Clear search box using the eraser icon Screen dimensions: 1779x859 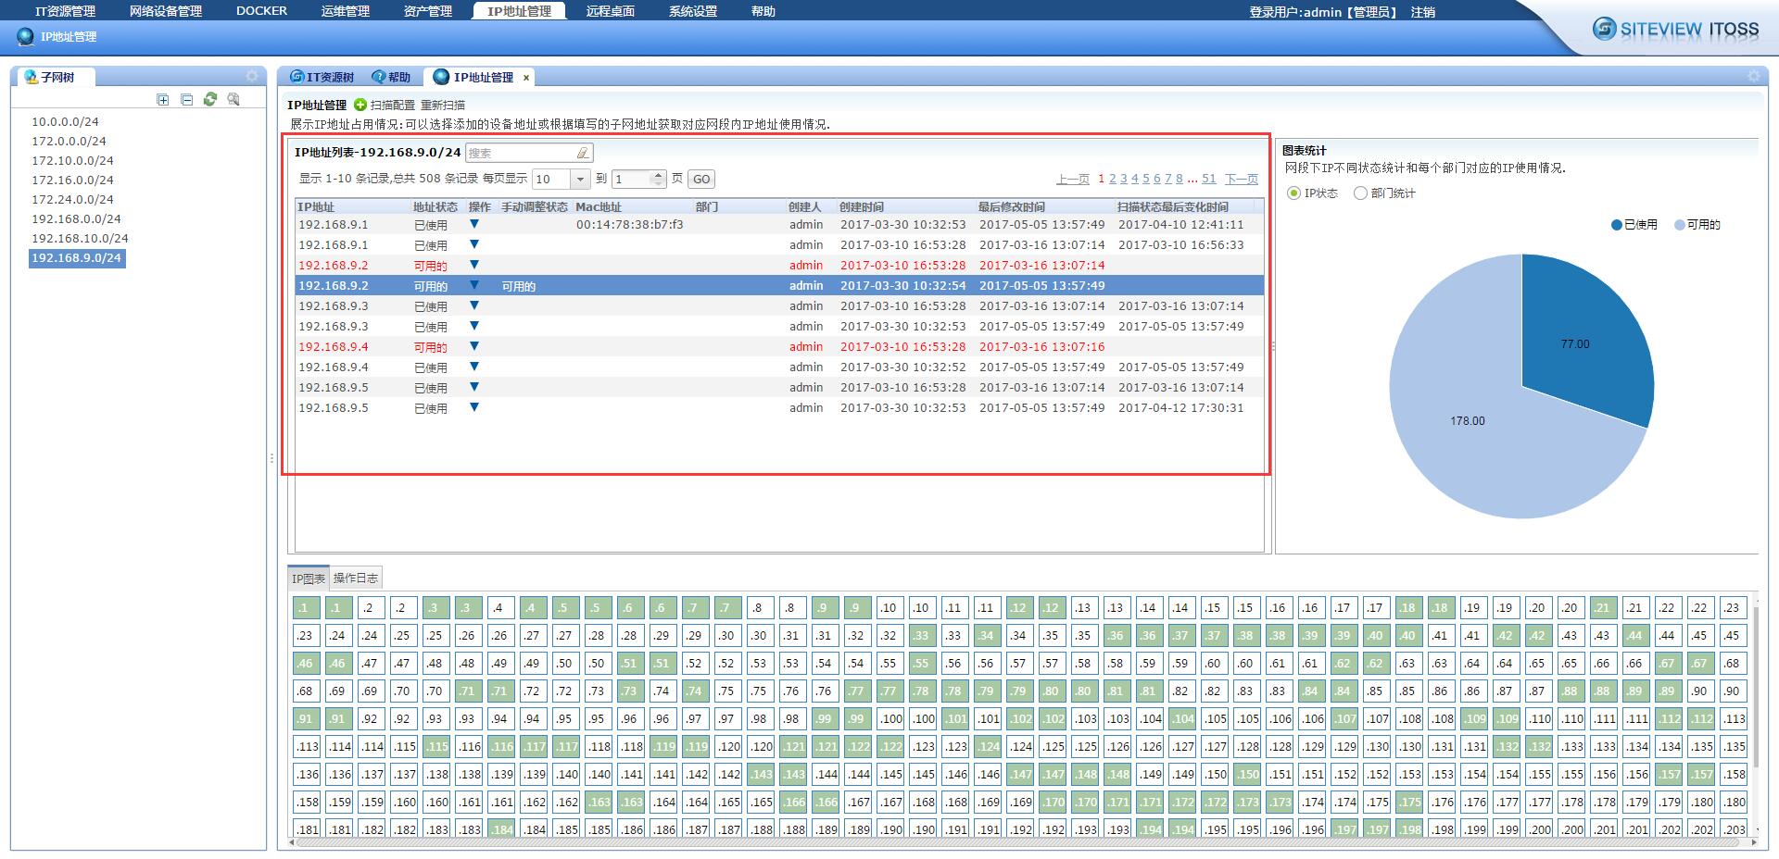point(582,153)
